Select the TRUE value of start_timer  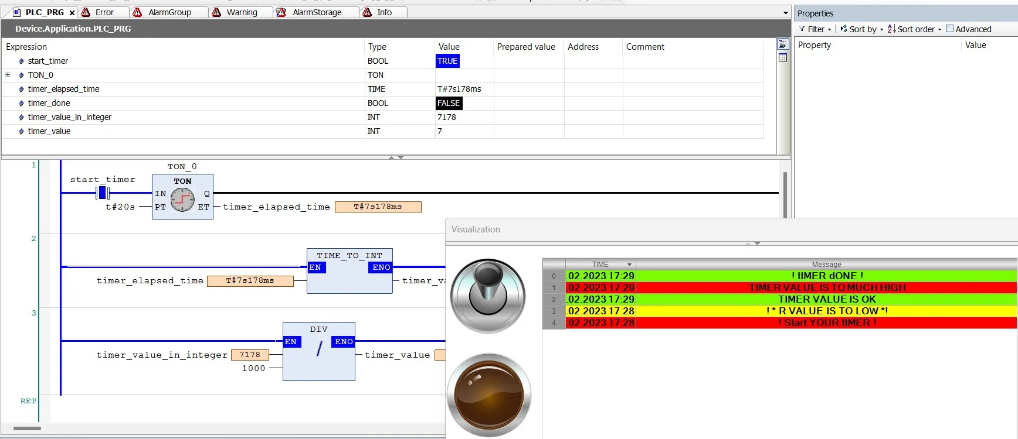tap(447, 61)
